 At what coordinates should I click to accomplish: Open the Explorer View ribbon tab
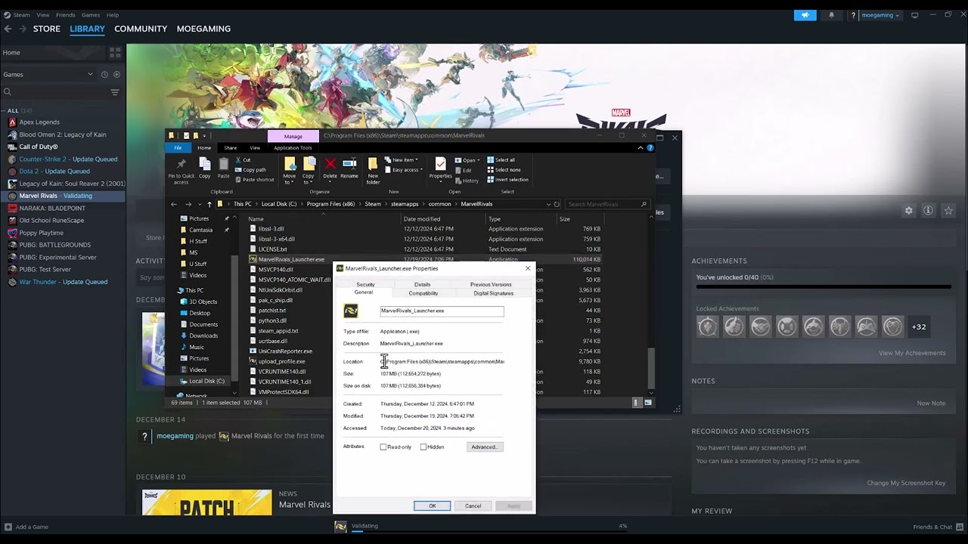tap(255, 148)
